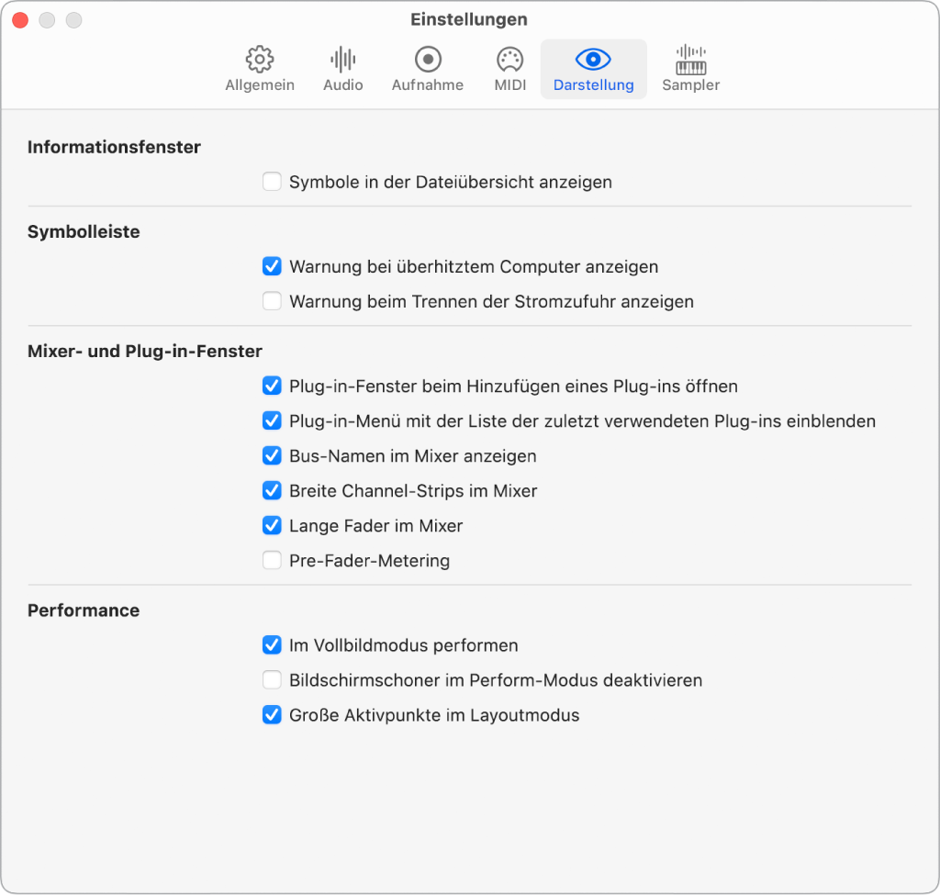Viewport: 940px width, 896px height.
Task: Disable Große Aktivpunkte im Layoutmodus
Action: [272, 715]
